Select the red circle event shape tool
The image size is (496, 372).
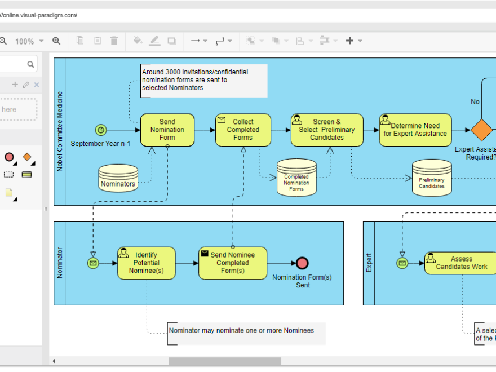pos(9,157)
